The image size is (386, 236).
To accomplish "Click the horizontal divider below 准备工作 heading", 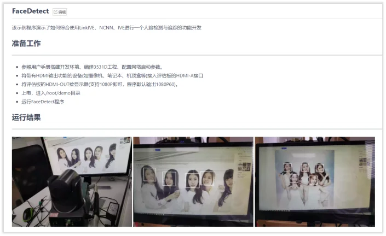I will [x=197, y=55].
